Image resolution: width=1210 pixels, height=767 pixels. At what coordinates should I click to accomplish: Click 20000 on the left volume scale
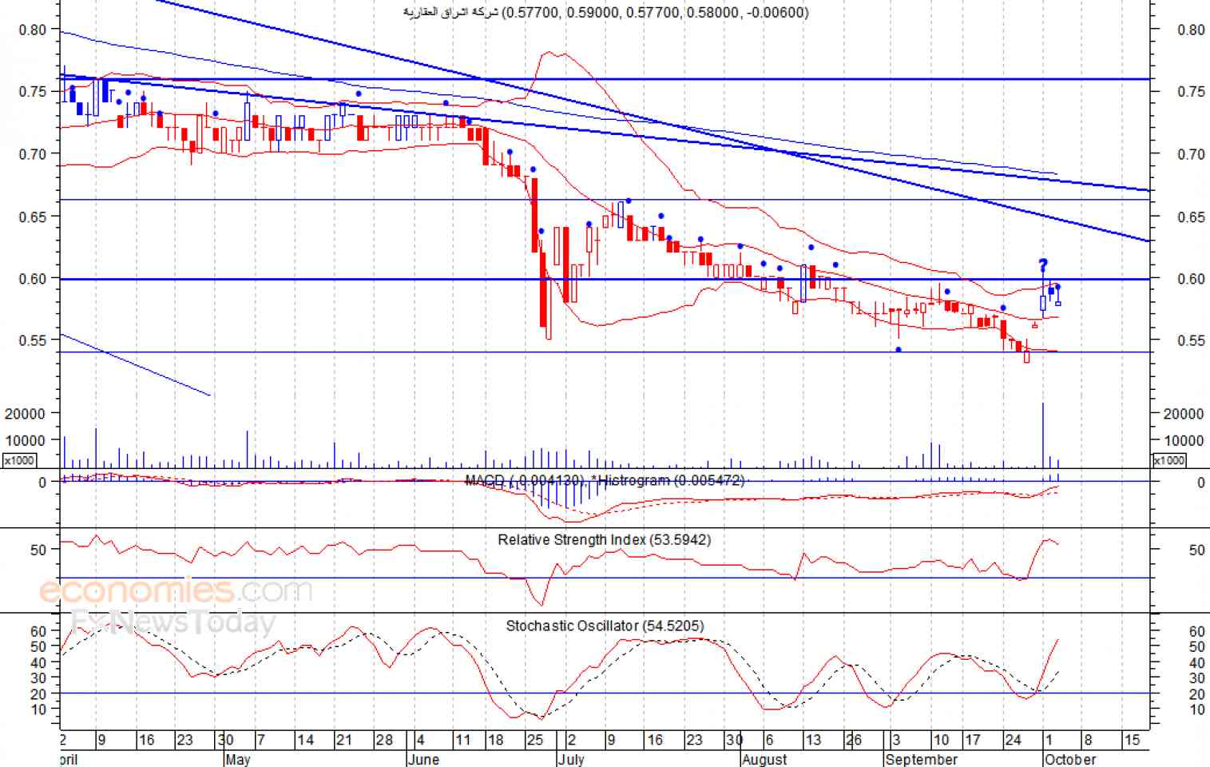(x=25, y=414)
